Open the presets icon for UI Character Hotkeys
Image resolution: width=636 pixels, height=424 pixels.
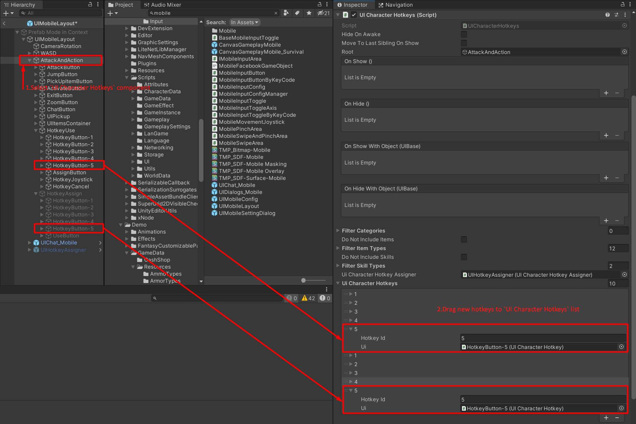tap(616, 15)
